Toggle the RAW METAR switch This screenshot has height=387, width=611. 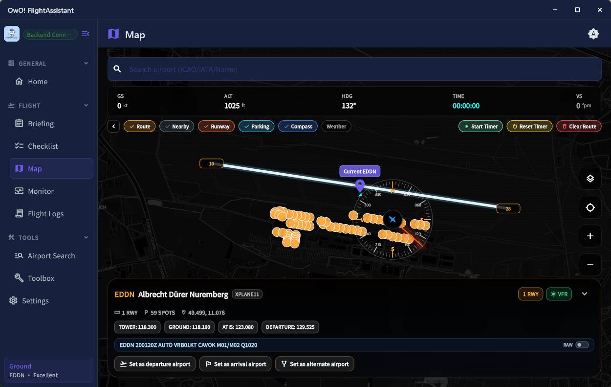click(x=582, y=345)
